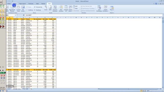Open Page Break Preview view
The width and height of the screenshot is (164, 92).
click(x=12, y=8)
